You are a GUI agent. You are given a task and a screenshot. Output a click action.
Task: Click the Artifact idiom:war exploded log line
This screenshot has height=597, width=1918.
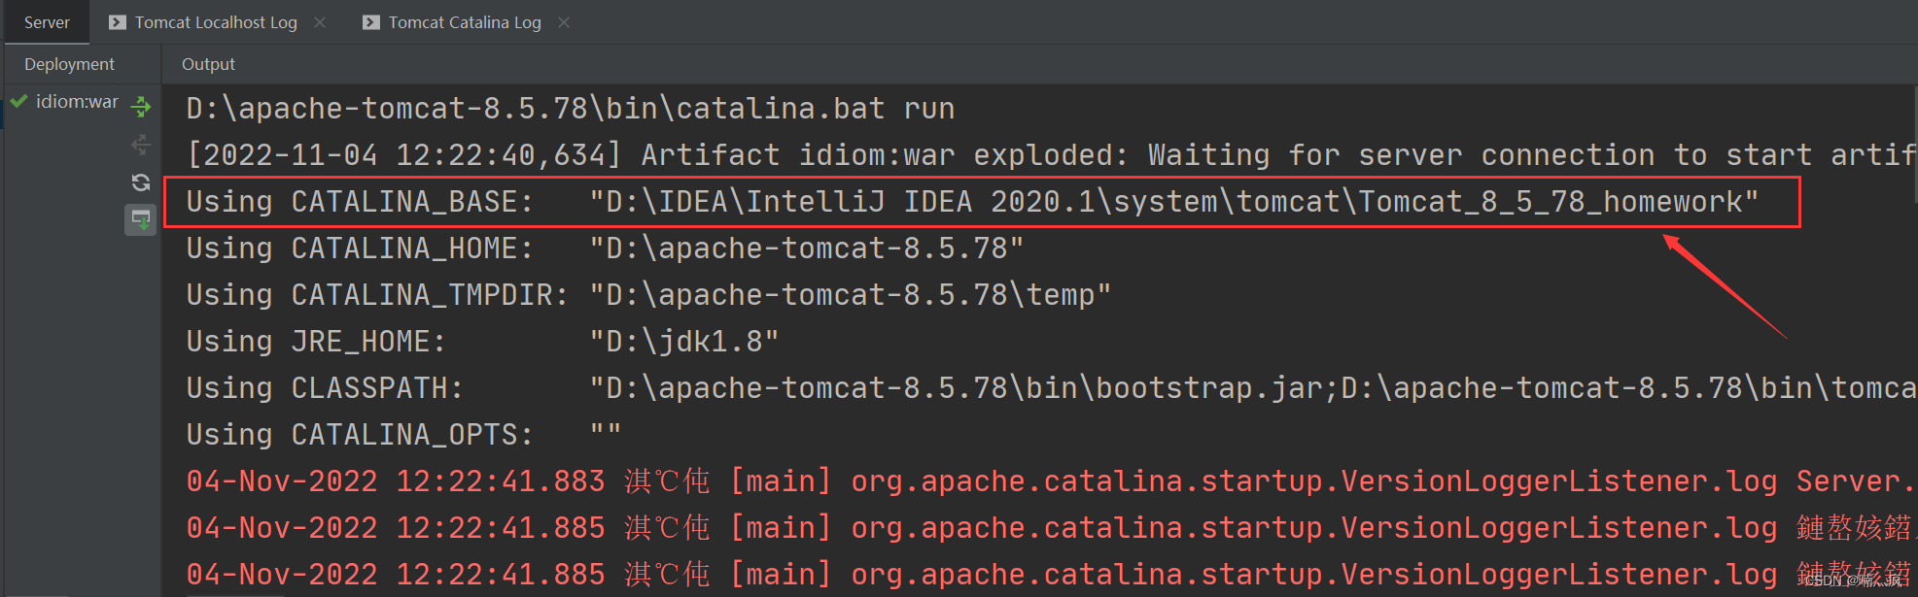coord(1050,155)
